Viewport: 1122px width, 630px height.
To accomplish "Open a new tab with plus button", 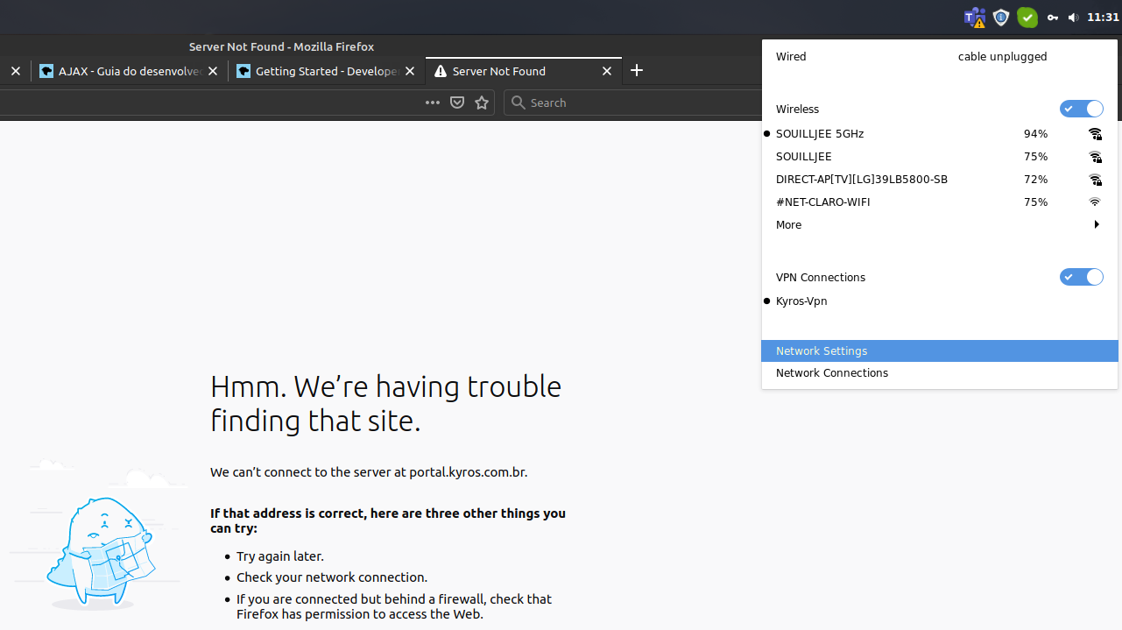I will tap(637, 71).
